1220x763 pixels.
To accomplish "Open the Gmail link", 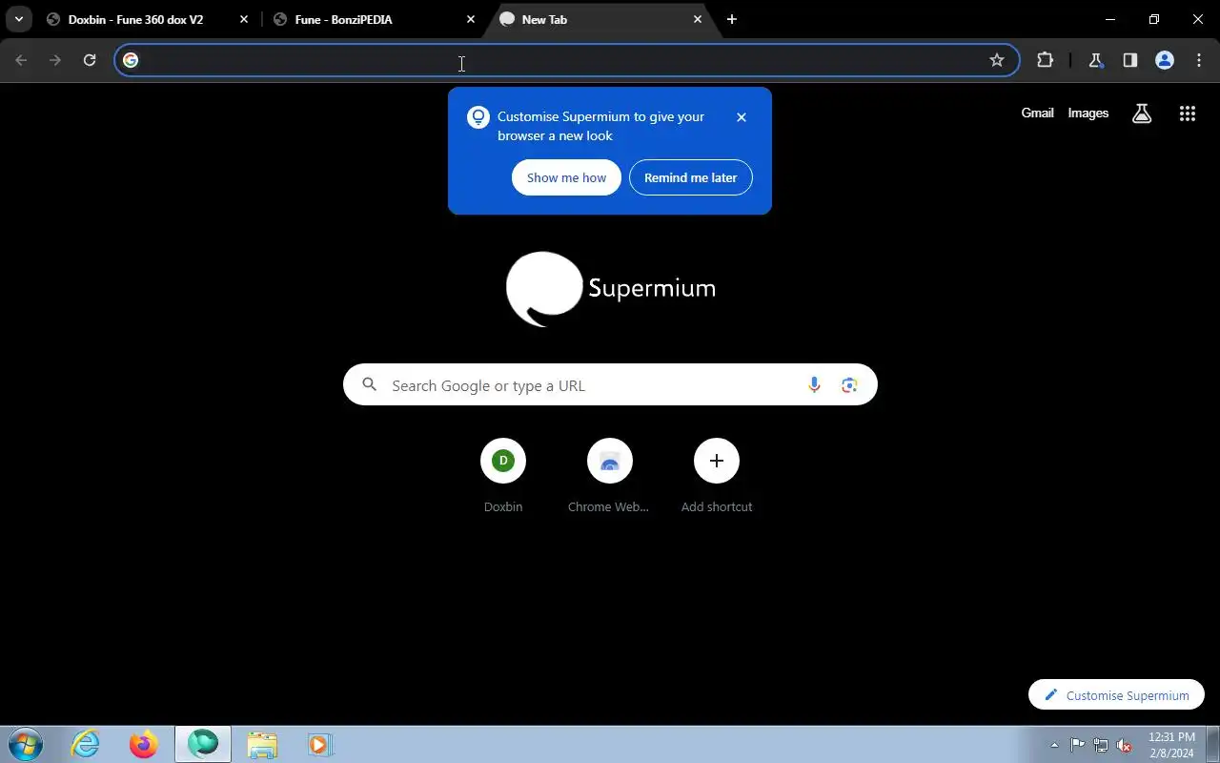I will point(1037,113).
